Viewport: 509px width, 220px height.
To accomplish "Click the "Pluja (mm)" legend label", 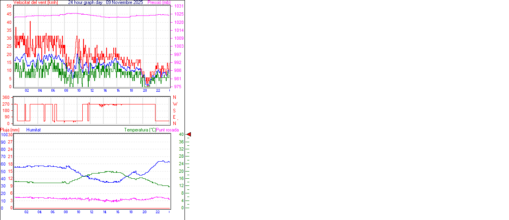I will [x=10, y=130].
